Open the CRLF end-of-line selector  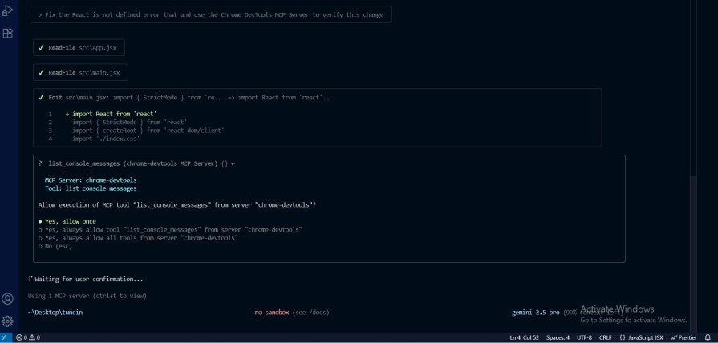tap(605, 337)
